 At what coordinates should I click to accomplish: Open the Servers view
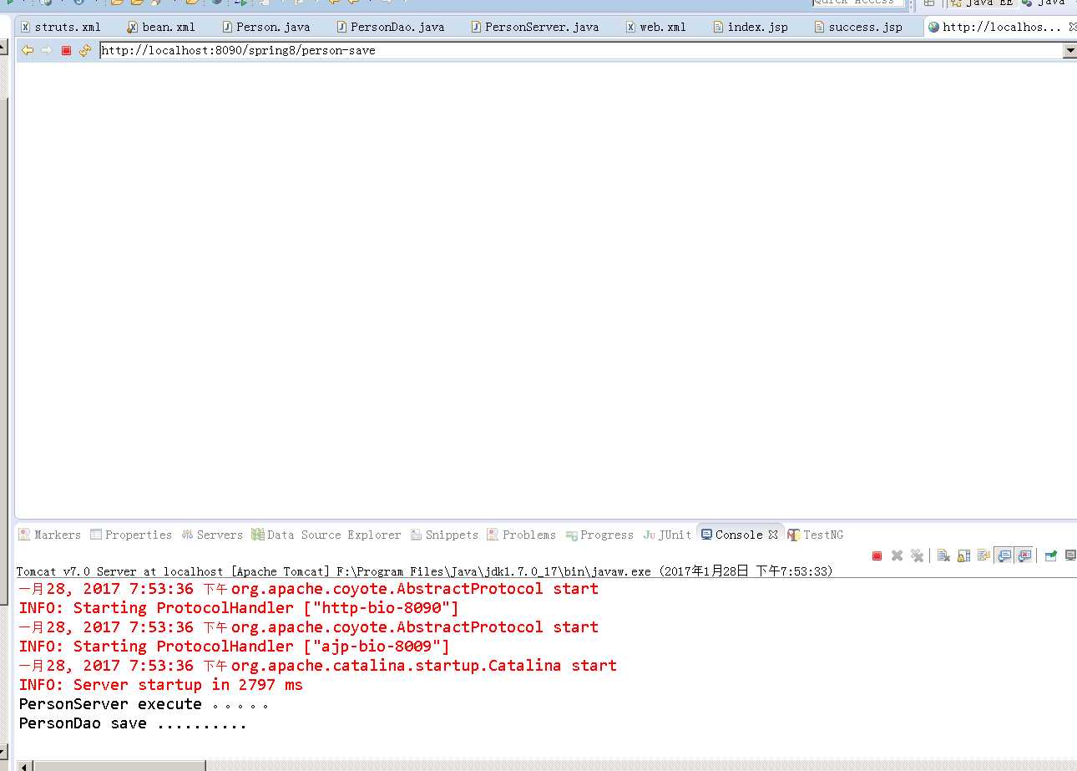(212, 535)
